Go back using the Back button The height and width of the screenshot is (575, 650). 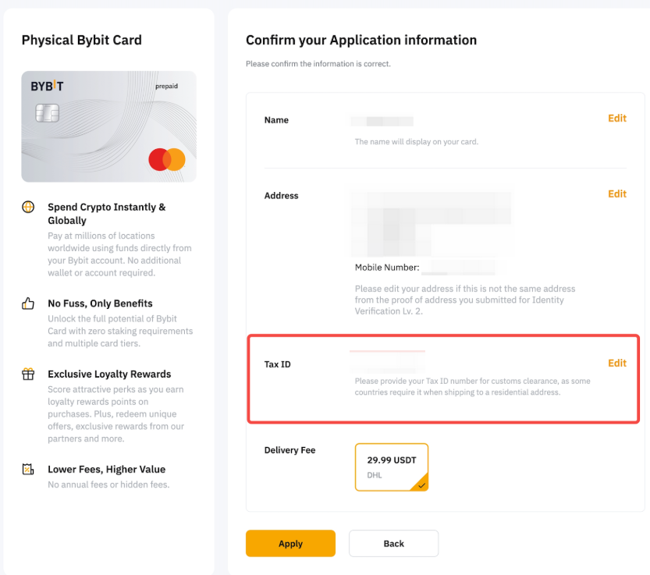pos(393,544)
